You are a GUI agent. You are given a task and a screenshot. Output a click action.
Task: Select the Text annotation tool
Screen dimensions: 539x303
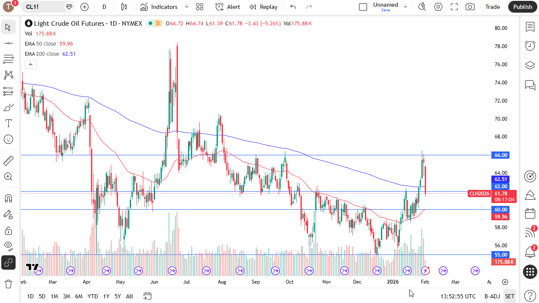(x=8, y=123)
